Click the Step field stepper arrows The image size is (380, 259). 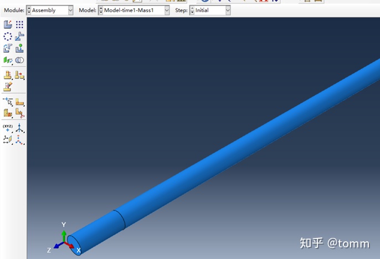(192, 11)
